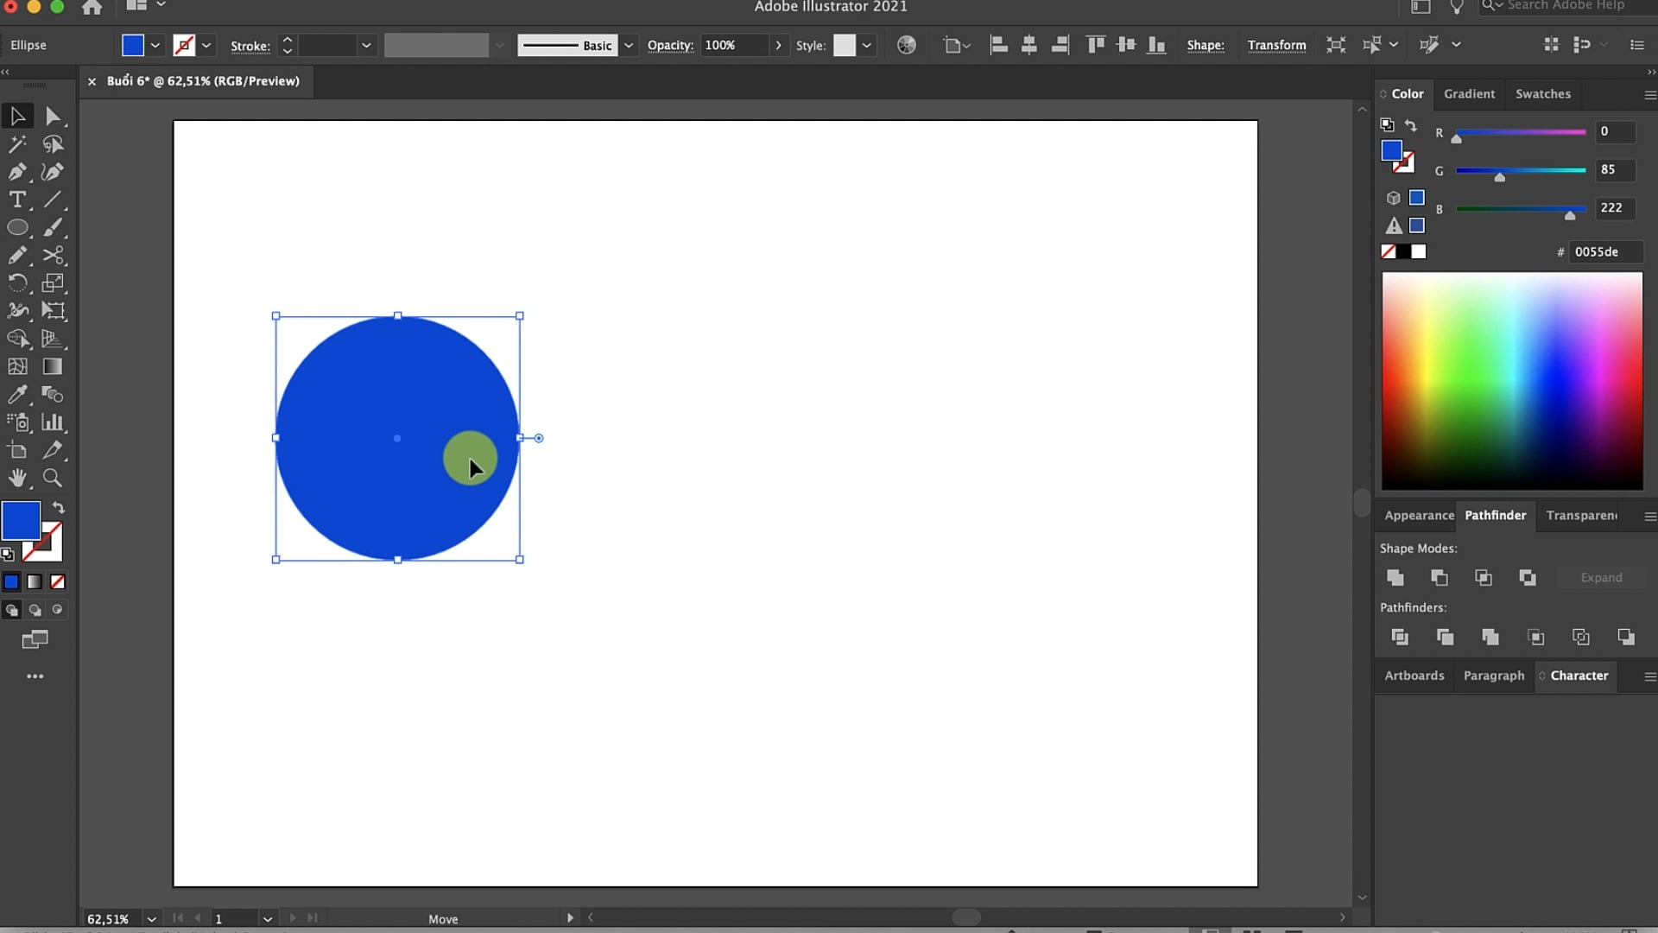Open the stroke weight dropdown
1658x933 pixels.
[366, 45]
